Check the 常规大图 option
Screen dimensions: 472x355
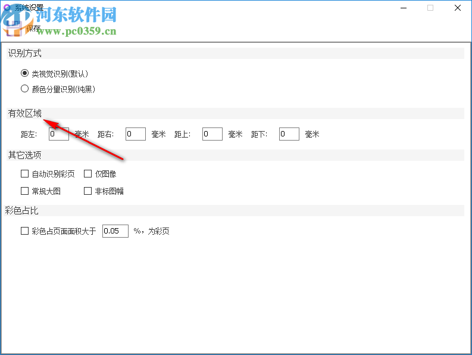pyautogui.click(x=24, y=191)
